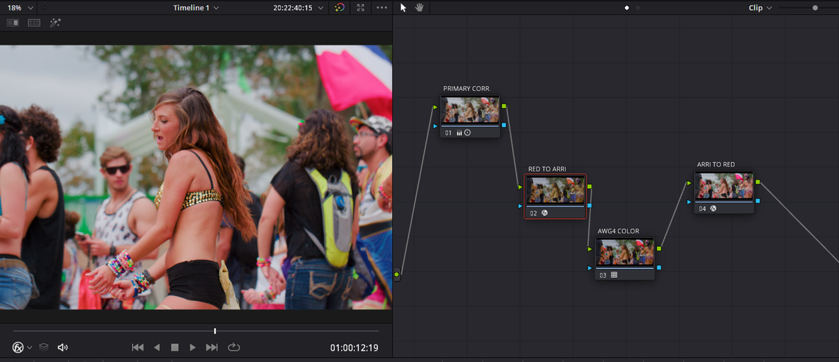The height and width of the screenshot is (362, 839).
Task: Jump to the last frame
Action: coord(212,348)
